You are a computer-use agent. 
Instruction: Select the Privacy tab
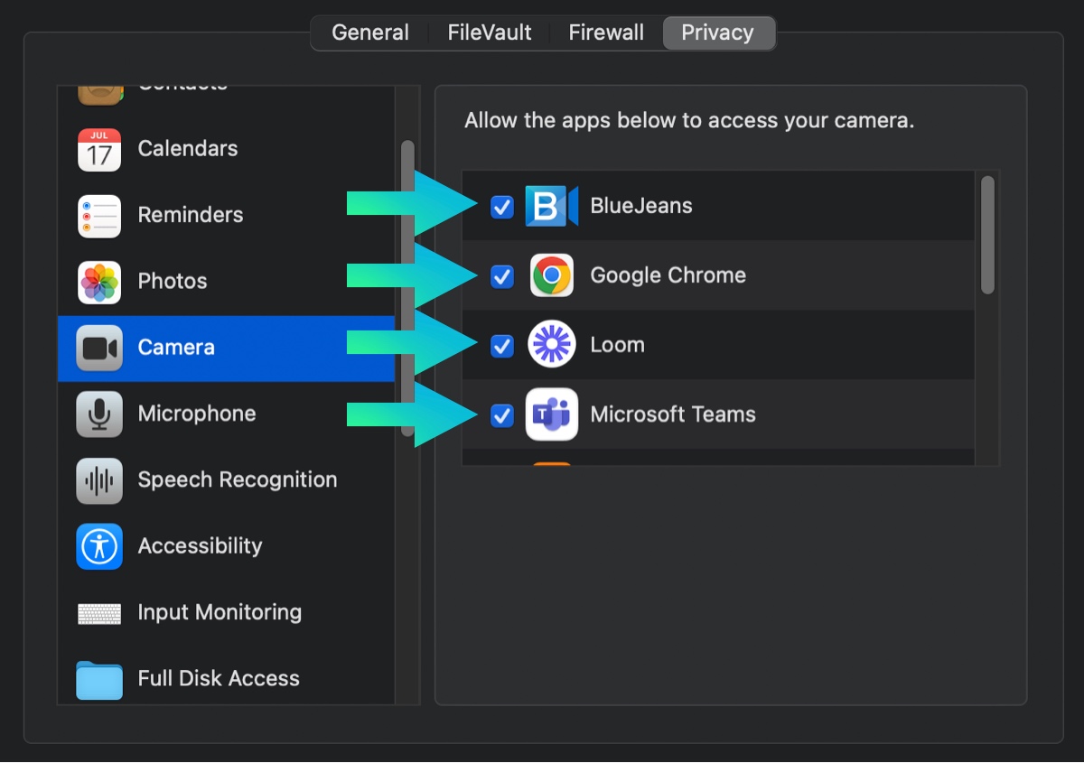717,33
